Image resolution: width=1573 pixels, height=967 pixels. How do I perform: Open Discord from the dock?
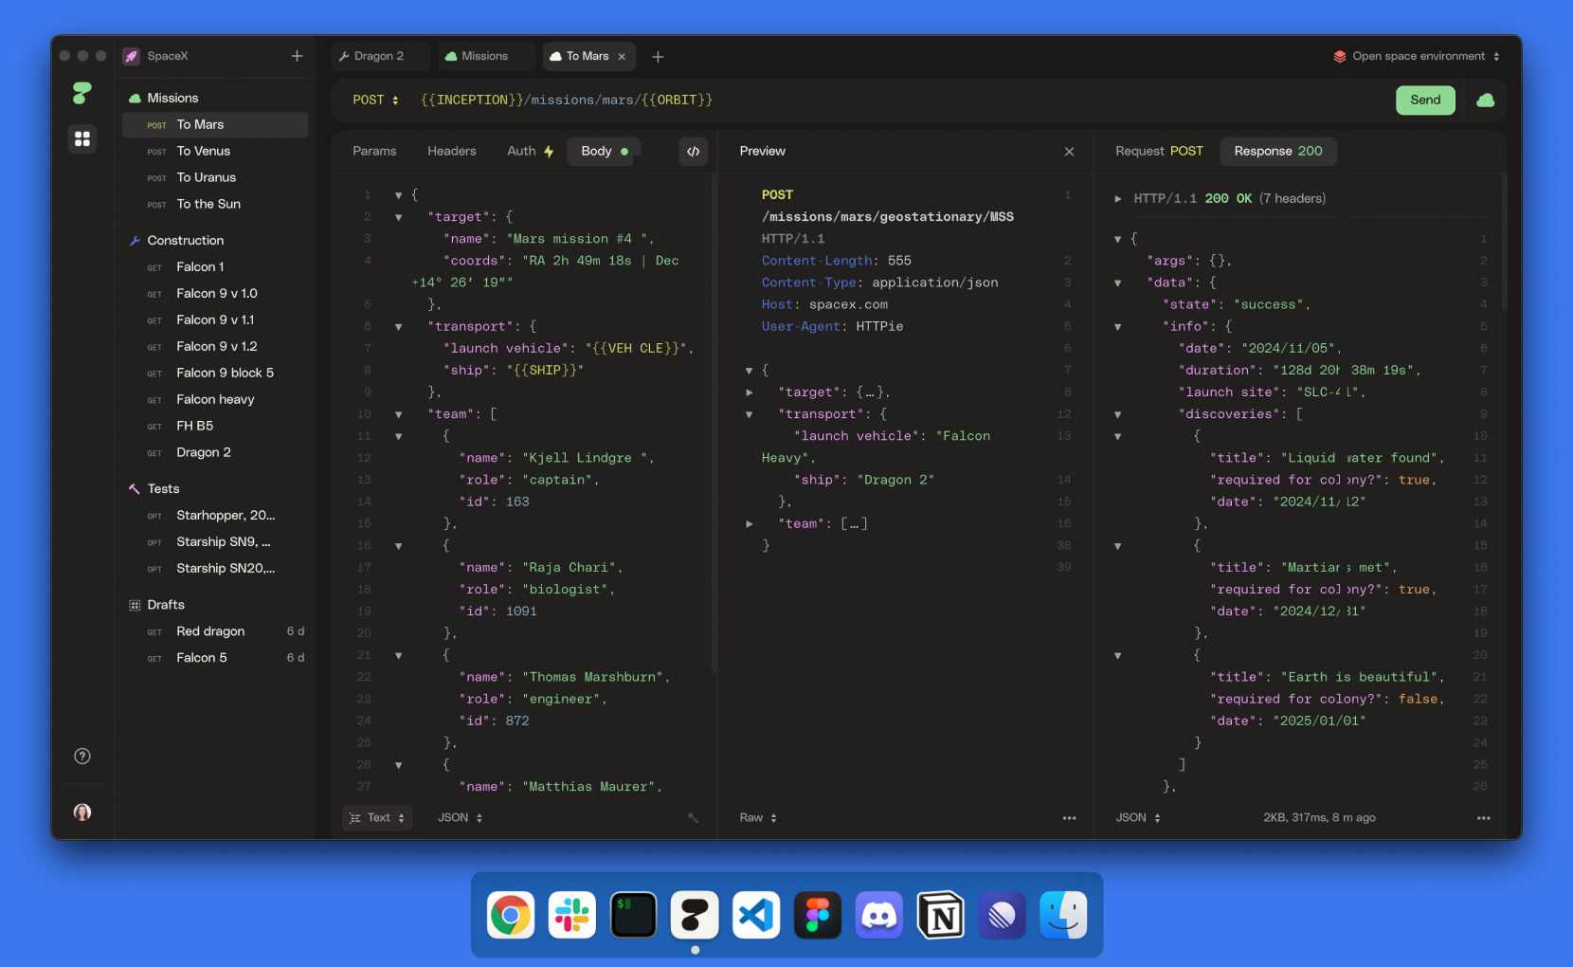pyautogui.click(x=879, y=915)
